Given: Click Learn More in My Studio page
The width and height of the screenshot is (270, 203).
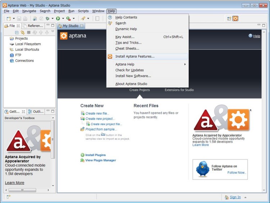Looking at the screenshot, I should coord(201,145).
